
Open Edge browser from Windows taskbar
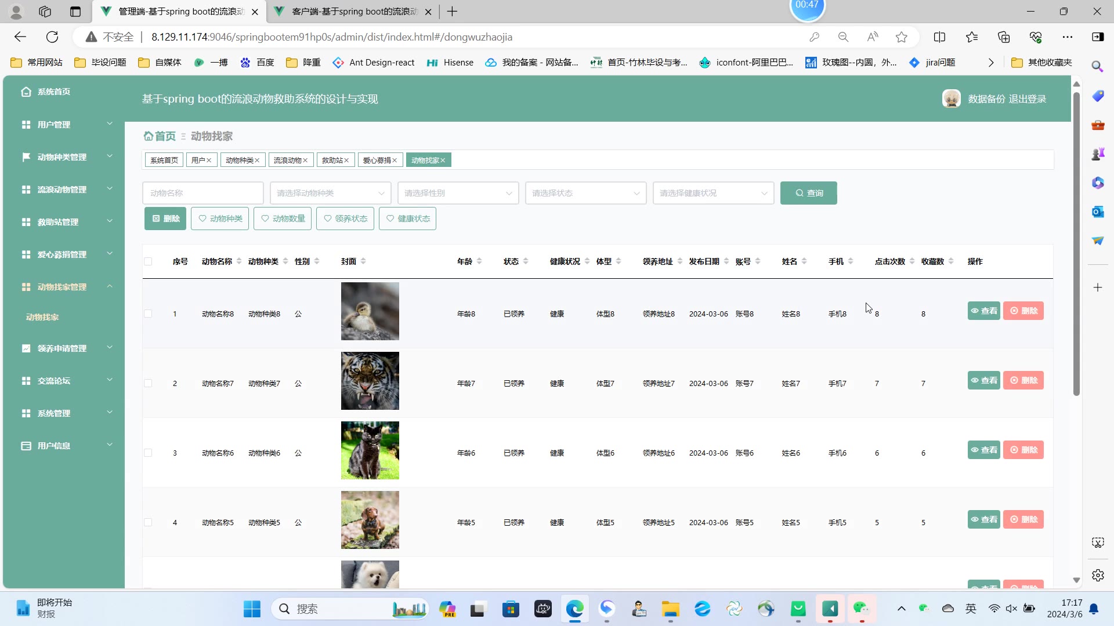[574, 609]
